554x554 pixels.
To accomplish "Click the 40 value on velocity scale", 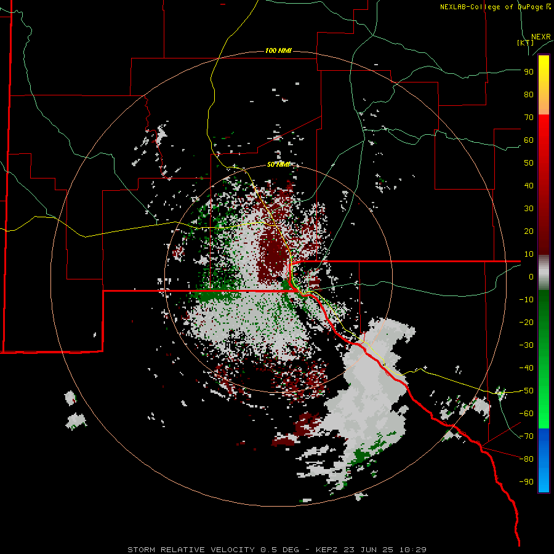I will (529, 185).
